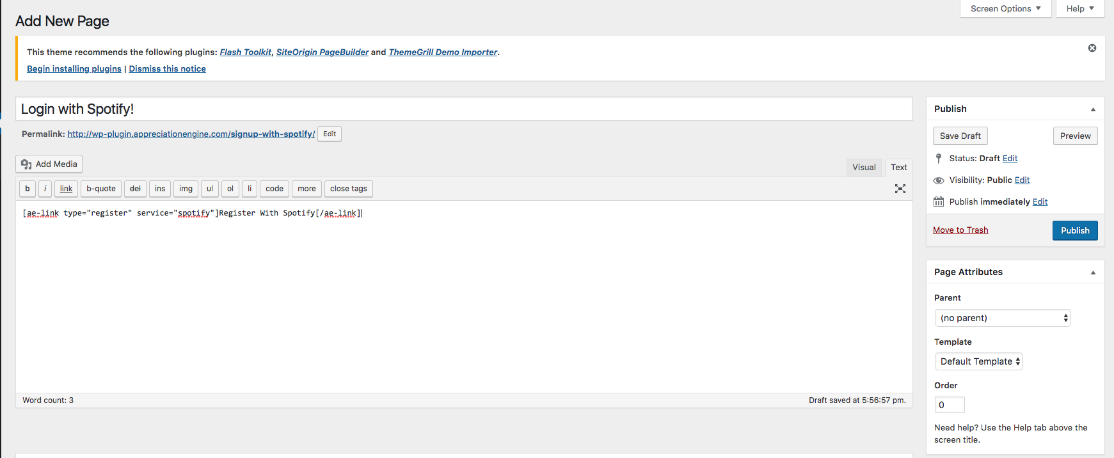This screenshot has width=1114, height=458.
Task: Click Dismiss this notice link
Action: click(168, 69)
